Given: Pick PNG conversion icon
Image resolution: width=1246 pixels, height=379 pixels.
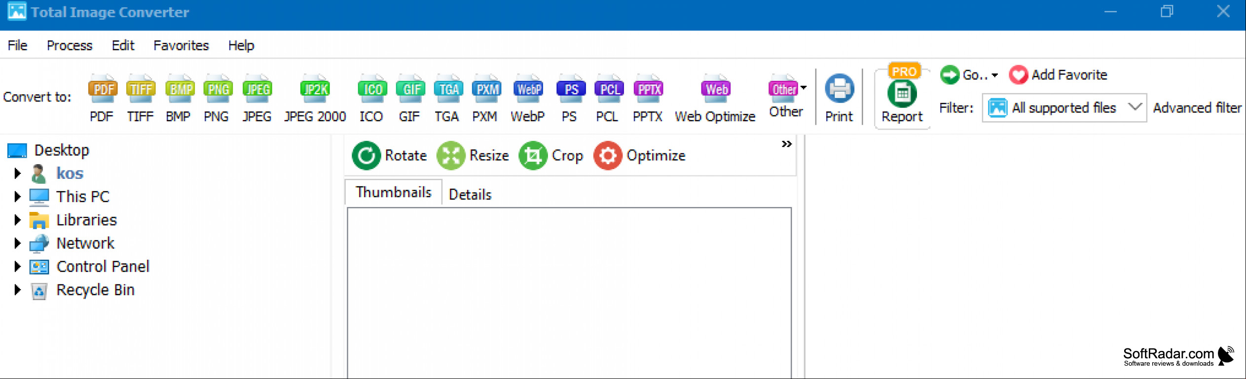Looking at the screenshot, I should pos(218,89).
